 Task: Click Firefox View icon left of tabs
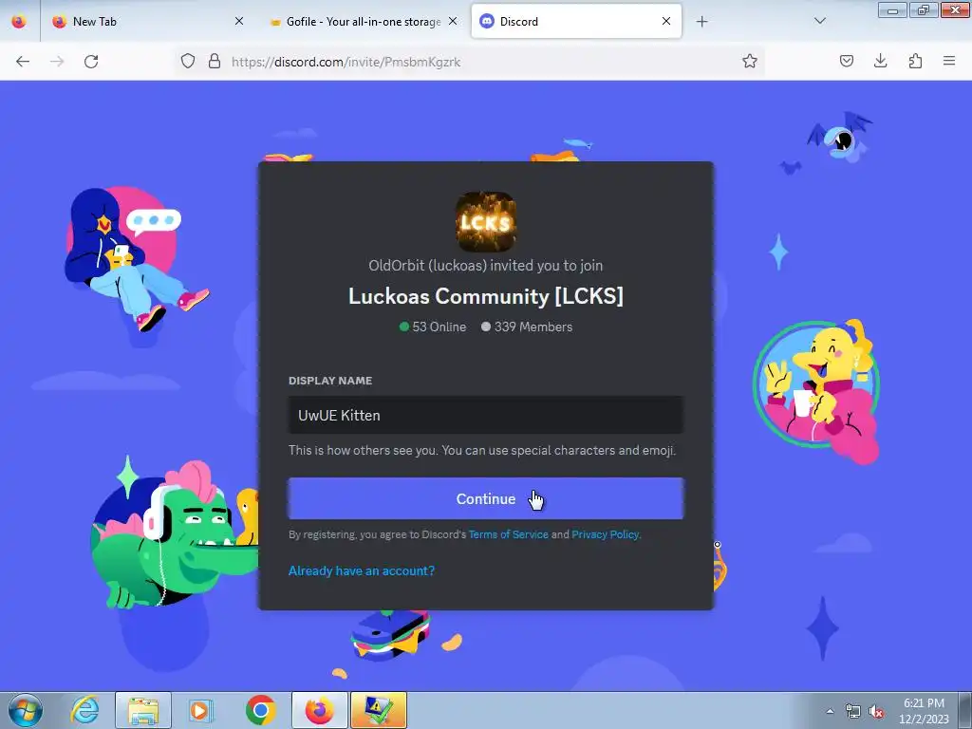(x=19, y=21)
